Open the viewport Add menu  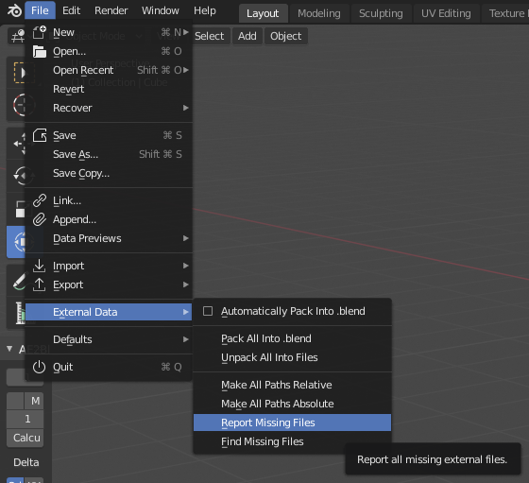click(x=247, y=36)
